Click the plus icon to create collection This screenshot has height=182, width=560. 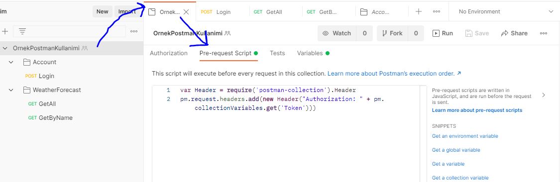coord(5,31)
